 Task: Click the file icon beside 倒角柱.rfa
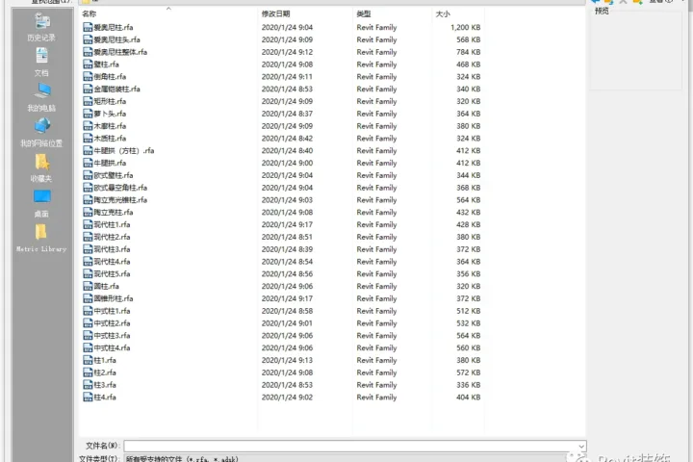click(x=88, y=76)
